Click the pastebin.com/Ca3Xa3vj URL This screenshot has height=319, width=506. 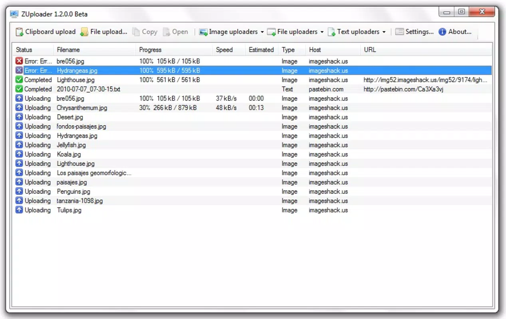[403, 89]
